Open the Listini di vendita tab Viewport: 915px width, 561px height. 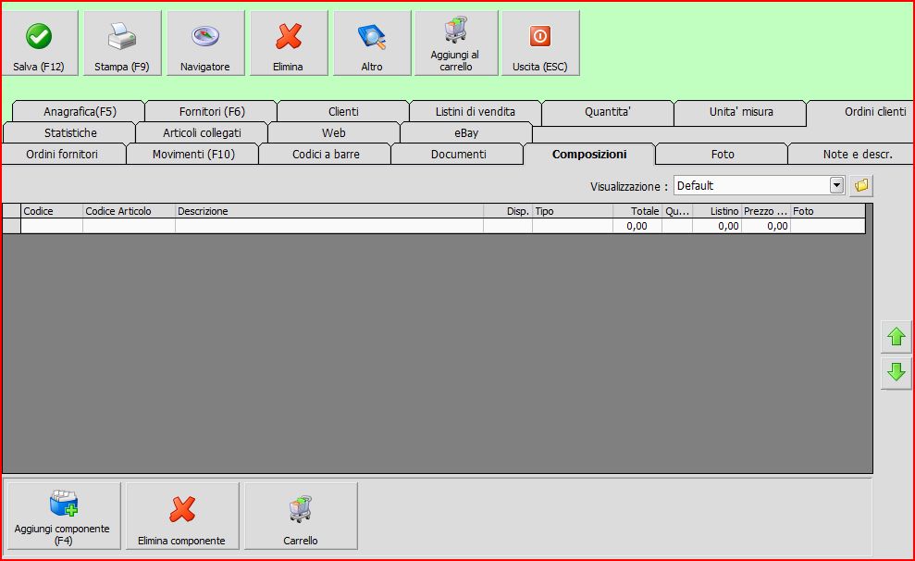[475, 111]
